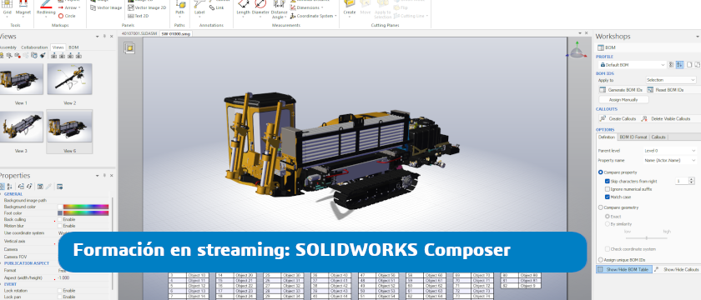Insert a Vector Image panel
The image size is (701, 300).
click(x=106, y=7)
